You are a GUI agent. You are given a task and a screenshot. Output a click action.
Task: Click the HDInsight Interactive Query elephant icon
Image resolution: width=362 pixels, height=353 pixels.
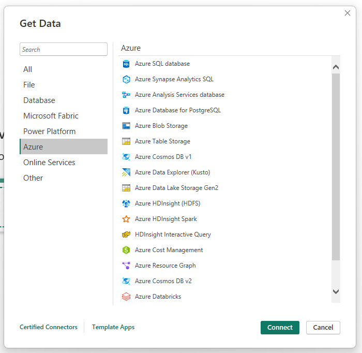pyautogui.click(x=126, y=234)
